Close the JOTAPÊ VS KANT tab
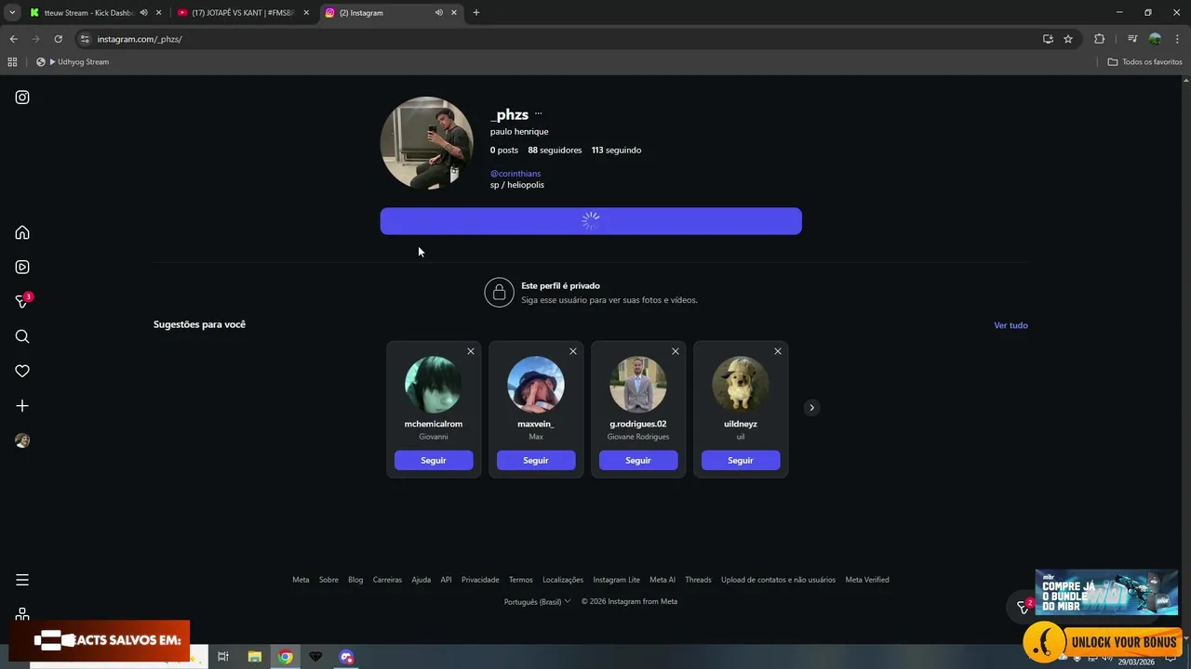Viewport: 1191px width, 669px height. tap(306, 13)
